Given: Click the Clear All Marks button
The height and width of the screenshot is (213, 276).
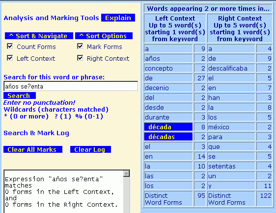Looking at the screenshot, I should tap(33, 149).
